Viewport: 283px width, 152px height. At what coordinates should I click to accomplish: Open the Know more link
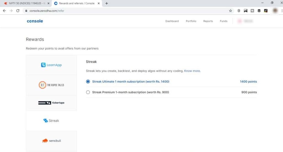[192, 71]
